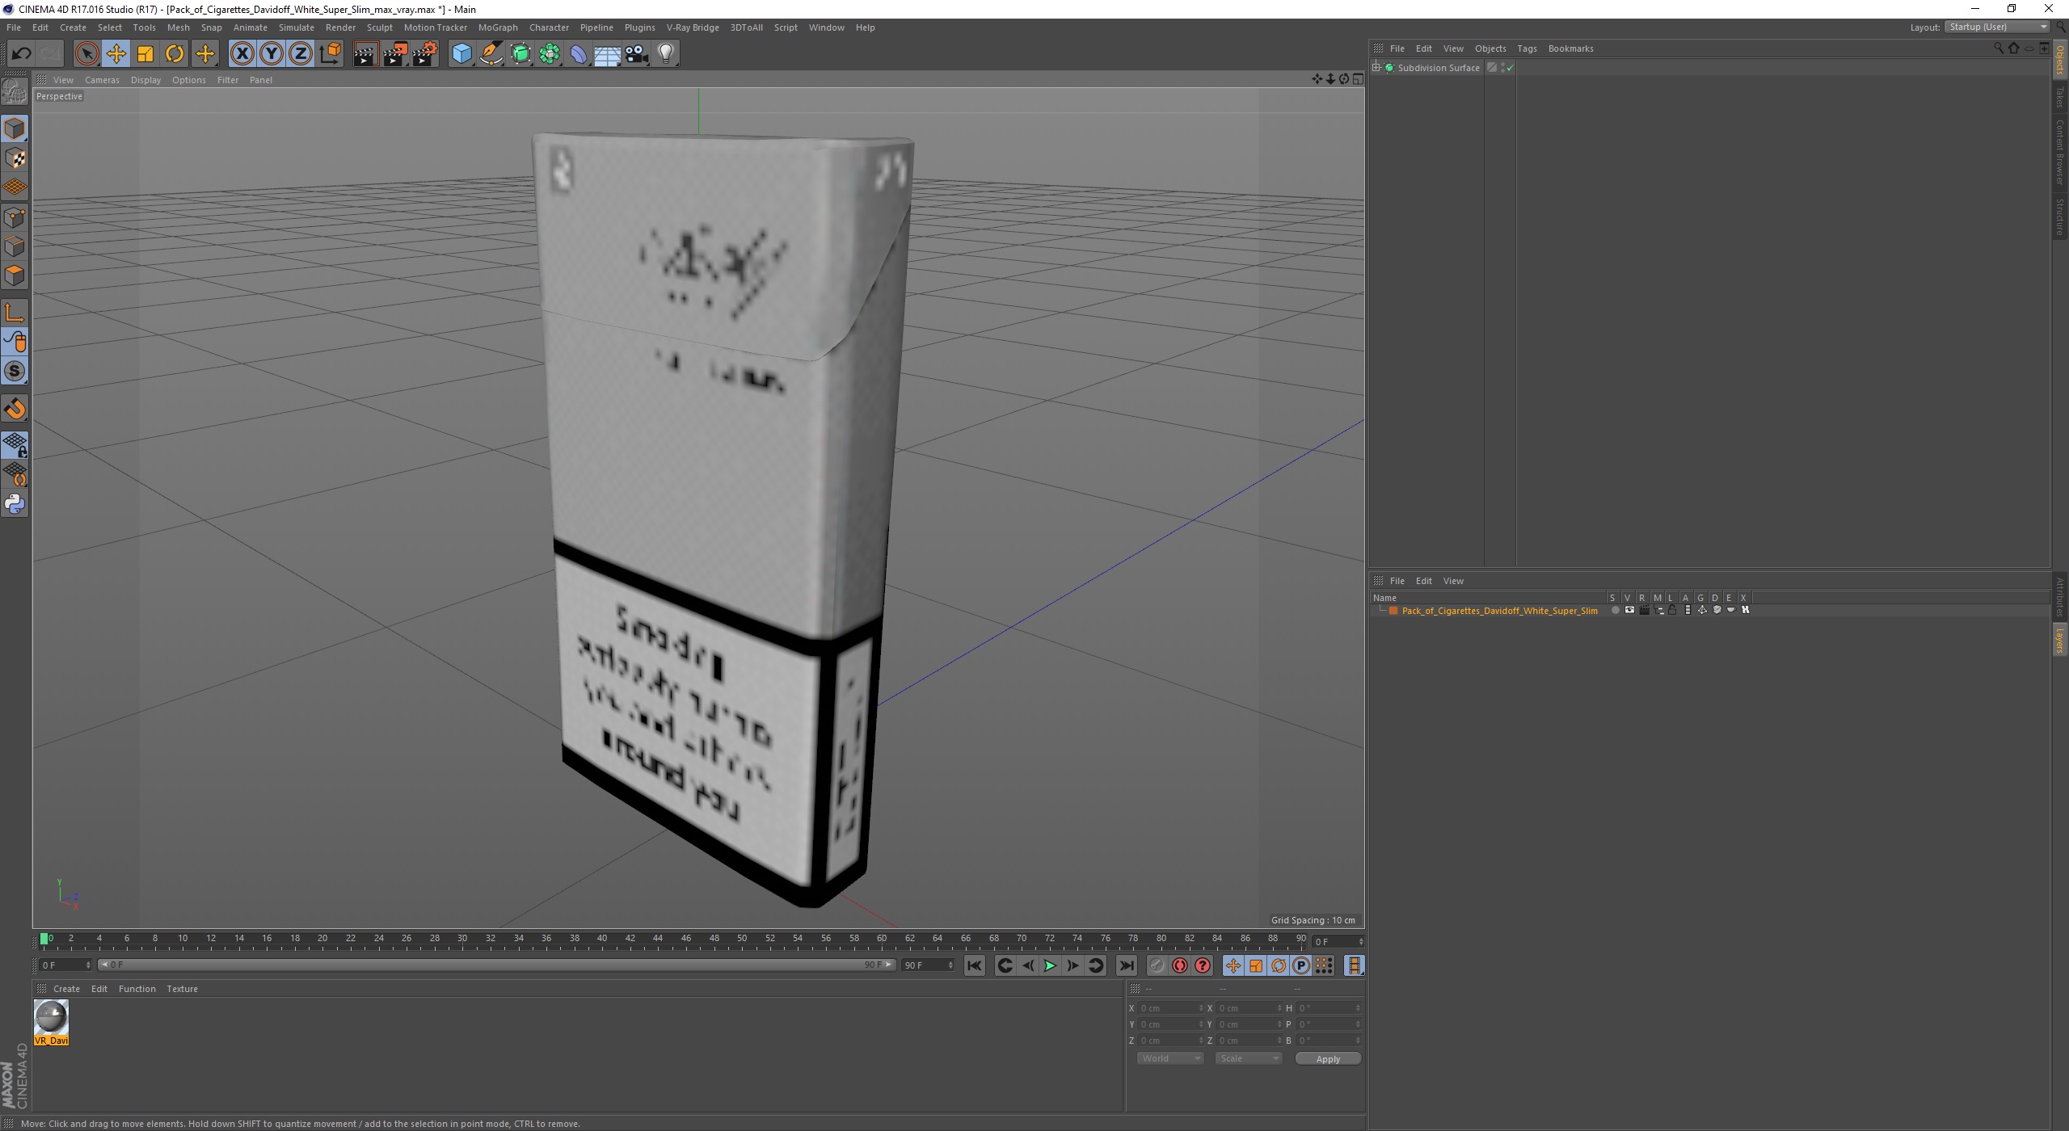Open material manager Texture menu
The width and height of the screenshot is (2069, 1131).
[182, 990]
